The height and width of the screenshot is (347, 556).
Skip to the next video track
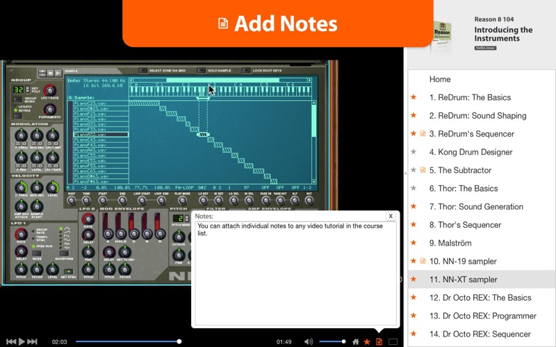point(32,341)
